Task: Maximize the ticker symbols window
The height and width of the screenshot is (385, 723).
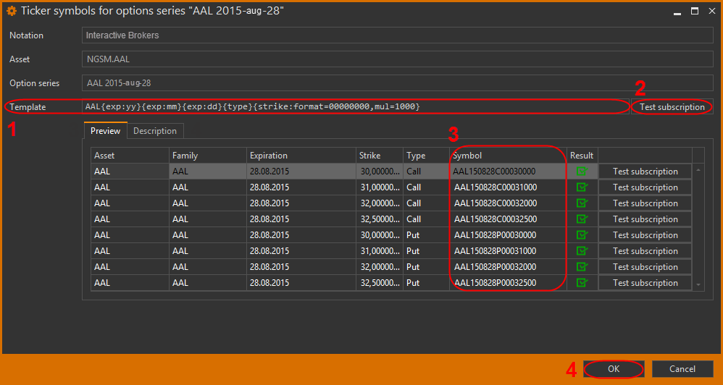Action: coord(694,11)
